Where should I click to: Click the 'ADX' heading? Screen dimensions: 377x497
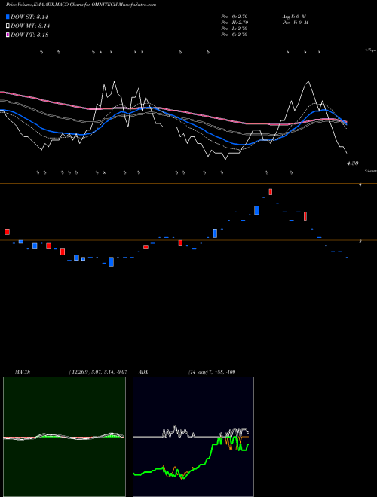tap(143, 372)
